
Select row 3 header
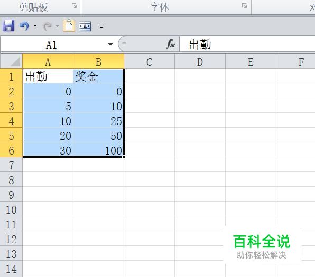click(x=11, y=106)
